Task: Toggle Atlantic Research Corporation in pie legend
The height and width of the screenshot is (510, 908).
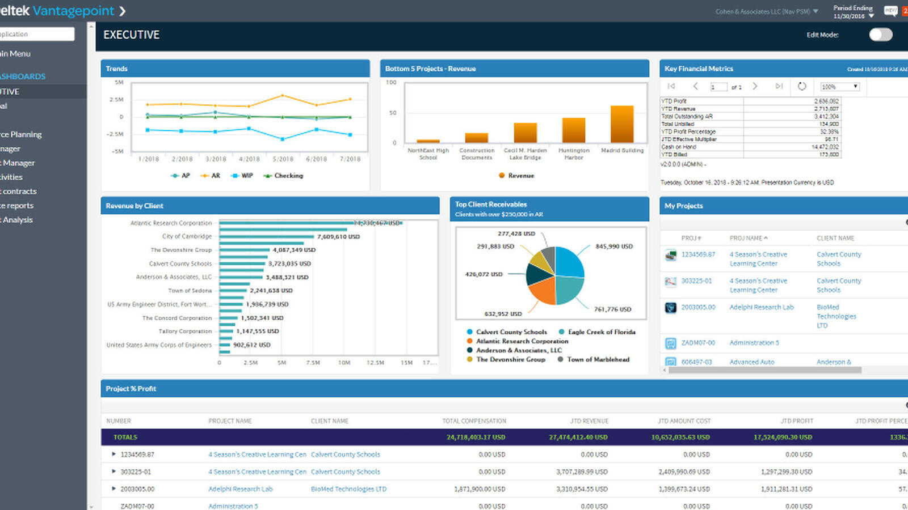Action: point(517,341)
